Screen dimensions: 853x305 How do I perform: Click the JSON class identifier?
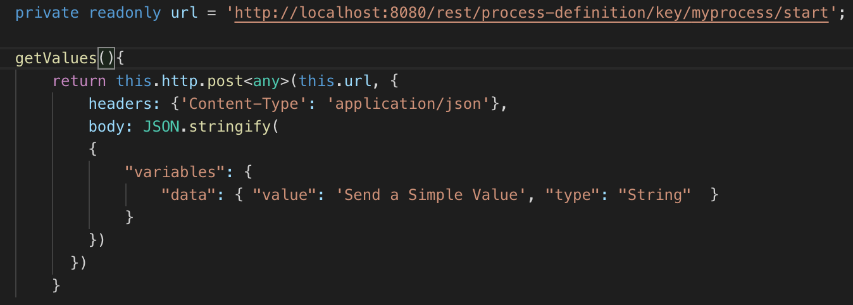161,127
